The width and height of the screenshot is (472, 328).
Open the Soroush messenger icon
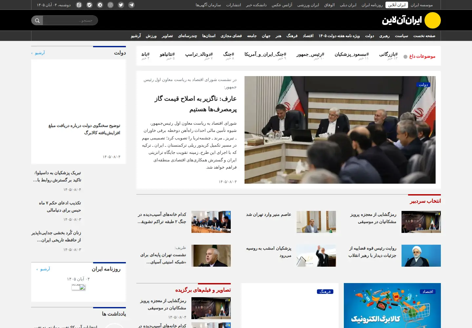(100, 5)
